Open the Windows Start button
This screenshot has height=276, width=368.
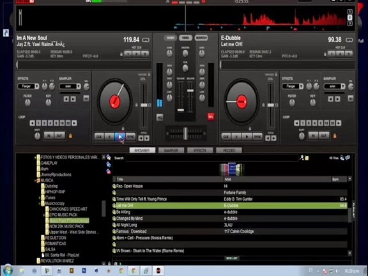[8, 271]
